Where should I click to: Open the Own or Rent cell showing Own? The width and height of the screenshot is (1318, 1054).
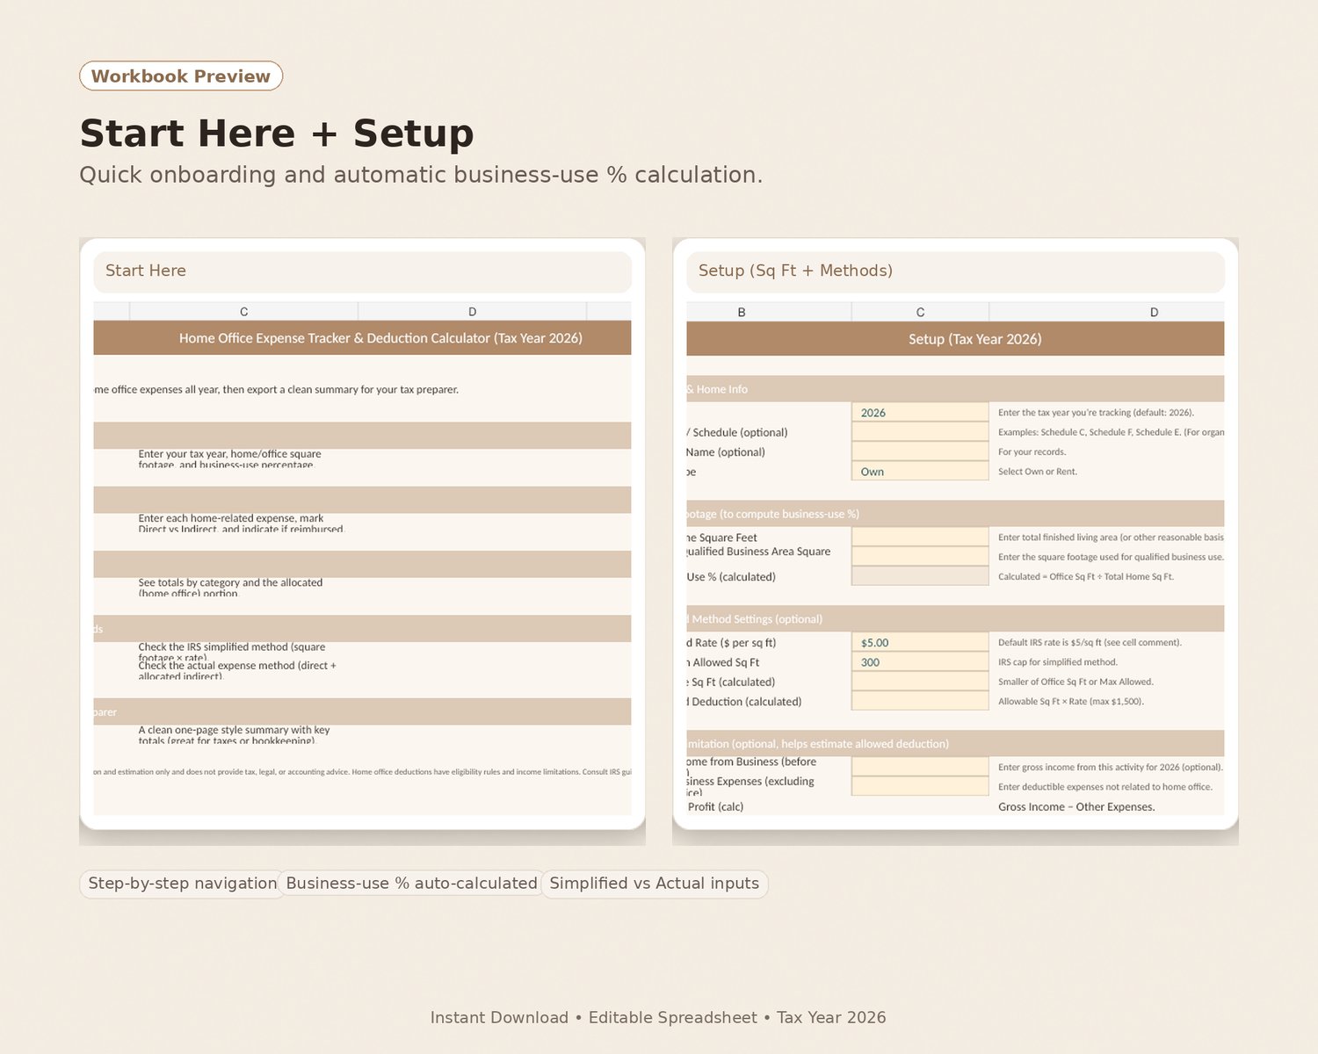920,472
